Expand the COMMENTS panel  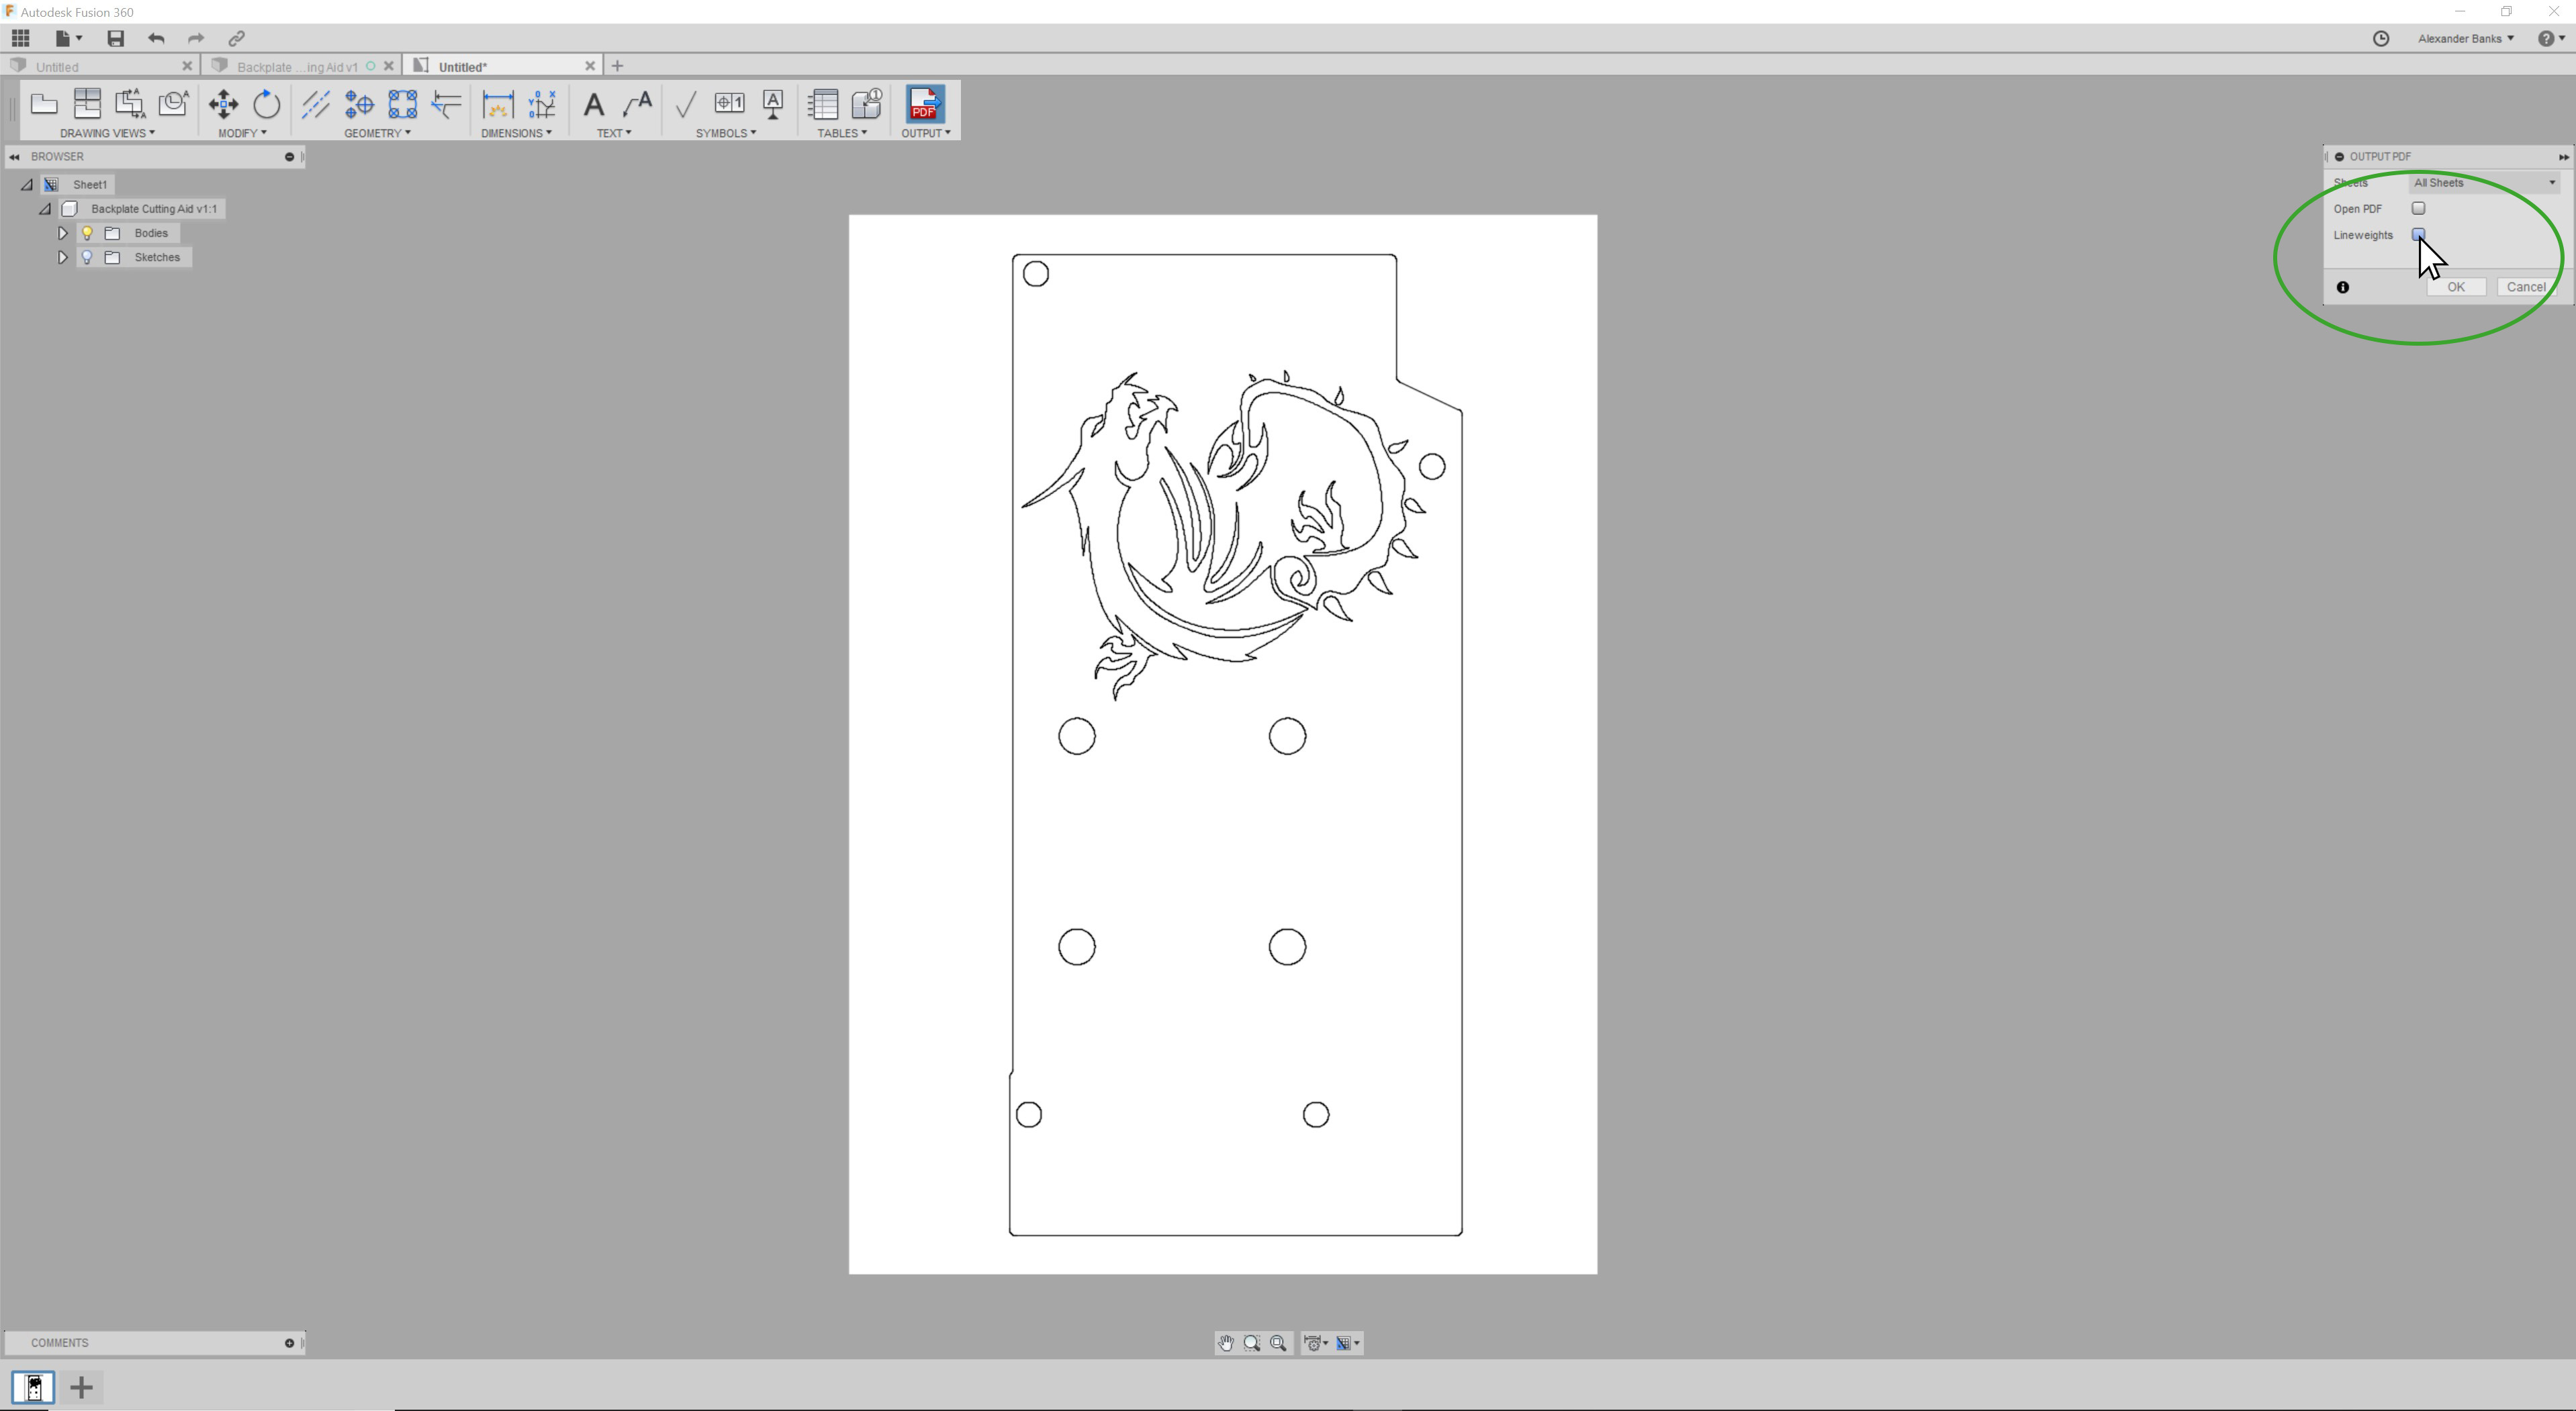[289, 1343]
